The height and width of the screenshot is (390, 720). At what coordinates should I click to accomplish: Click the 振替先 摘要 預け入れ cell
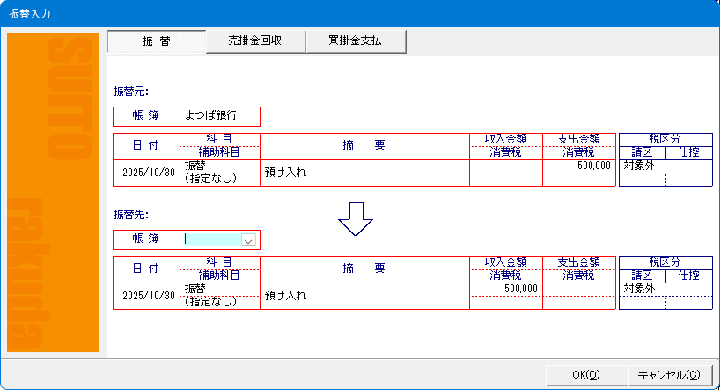364,296
